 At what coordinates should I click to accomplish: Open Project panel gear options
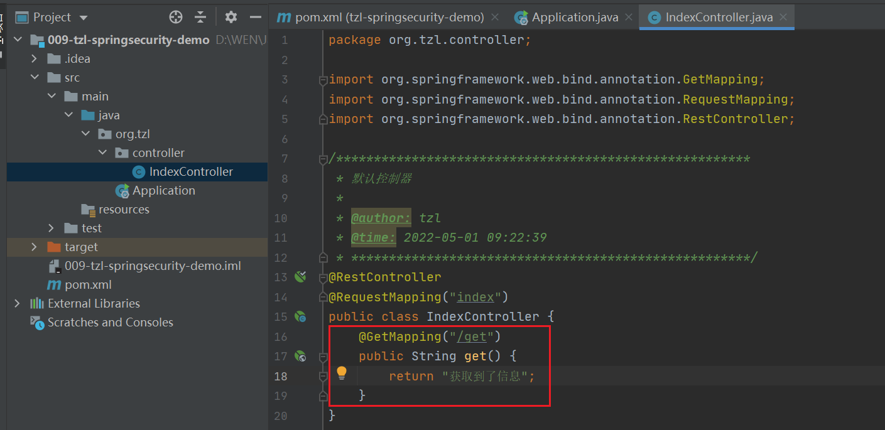(x=231, y=17)
